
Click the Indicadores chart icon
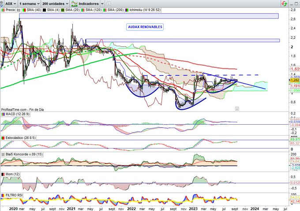click(74, 4)
